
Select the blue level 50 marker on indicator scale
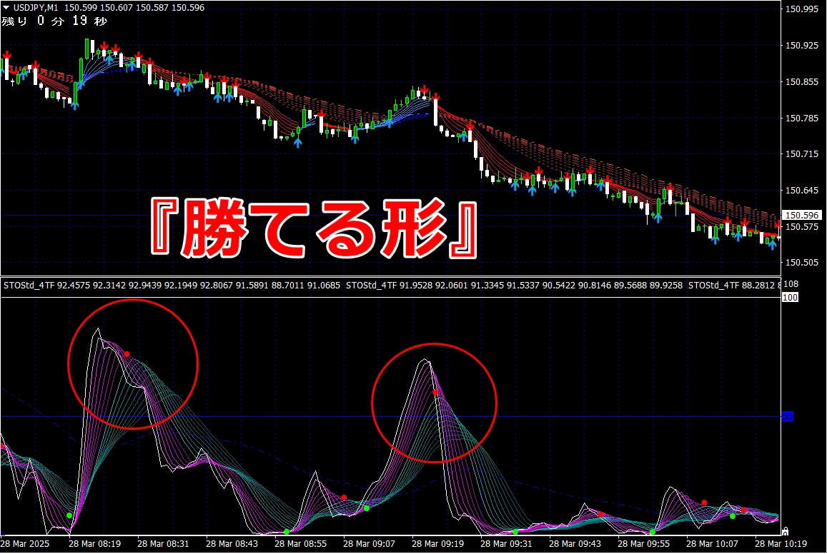[x=787, y=416]
